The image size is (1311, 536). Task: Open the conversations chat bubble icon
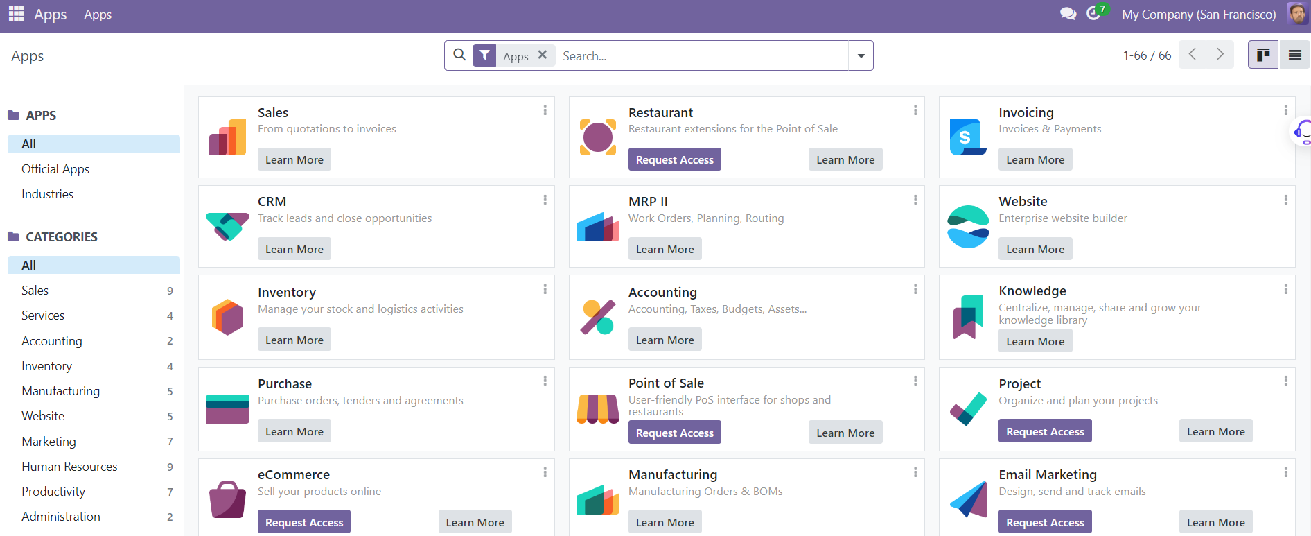coord(1068,14)
